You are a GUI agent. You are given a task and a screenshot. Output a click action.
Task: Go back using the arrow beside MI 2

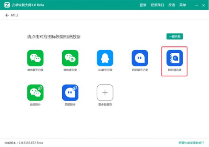click(x=7, y=15)
